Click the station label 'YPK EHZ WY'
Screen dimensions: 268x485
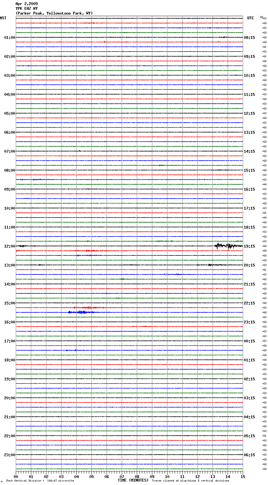click(26, 9)
